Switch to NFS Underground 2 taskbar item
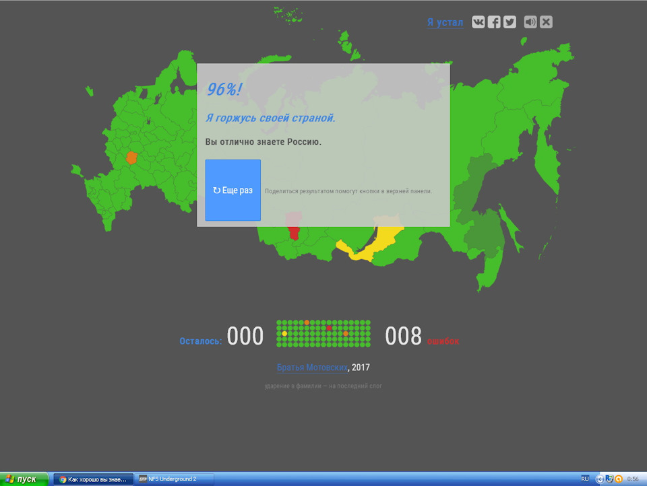Viewport: 647px width, 486px height. (x=175, y=479)
